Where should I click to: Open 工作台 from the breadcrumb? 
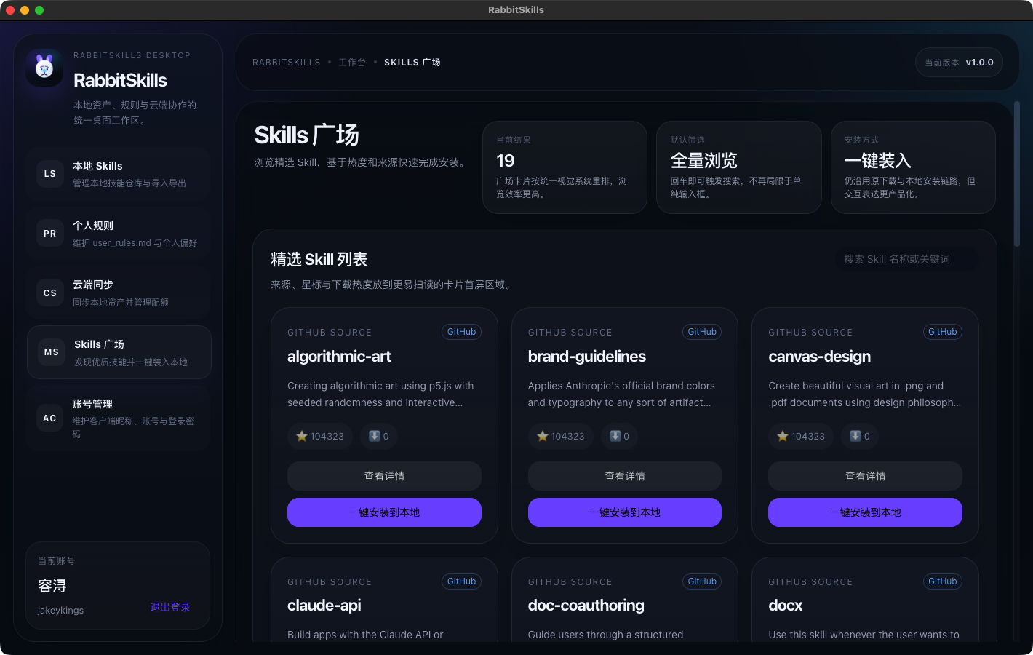[353, 62]
